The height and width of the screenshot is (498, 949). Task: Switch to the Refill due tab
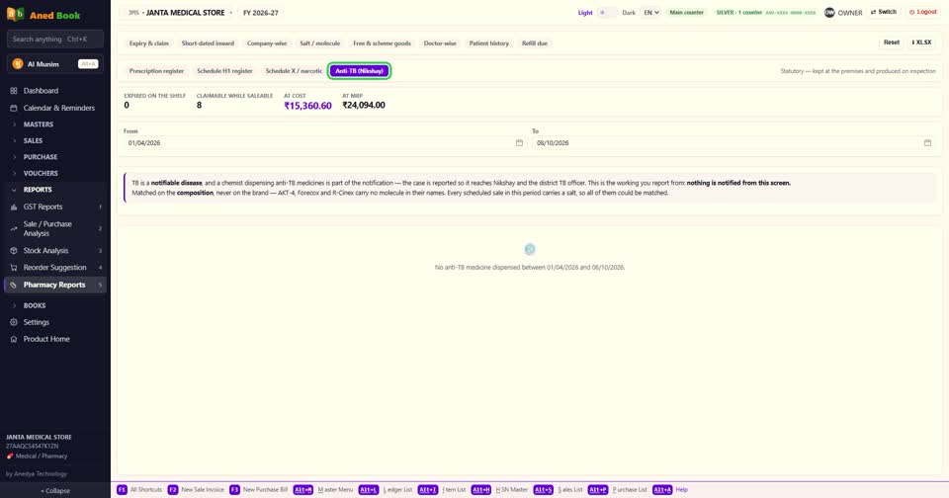click(x=535, y=42)
